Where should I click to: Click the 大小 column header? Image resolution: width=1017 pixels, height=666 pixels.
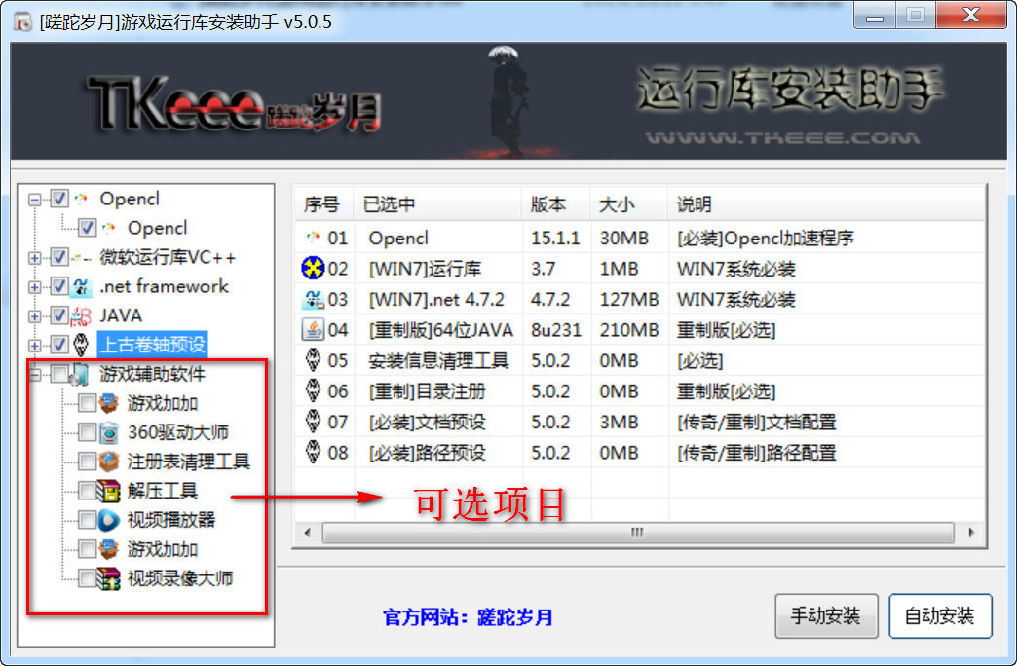pos(628,204)
